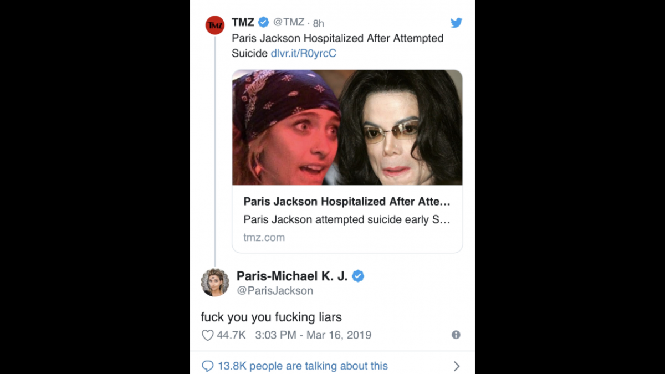Open the @ParisJackson handle
Screen dimensions: 665x374
274,290
